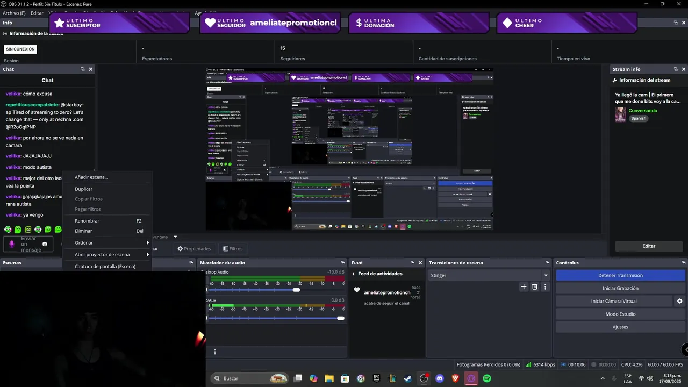Image resolution: width=688 pixels, height=387 pixels.
Task: Open source Propiedades button
Action: coord(194,249)
